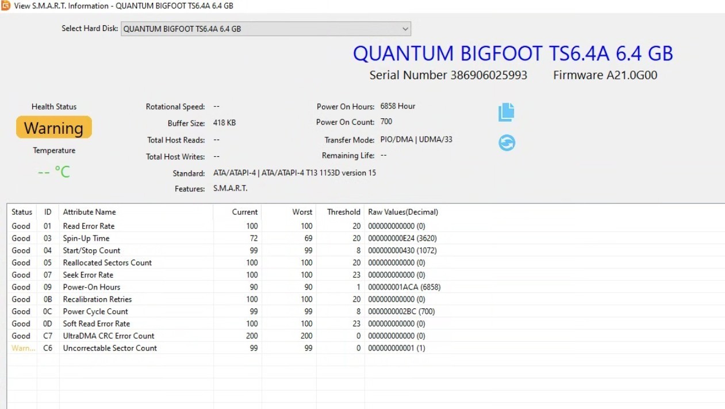Click the ATA/ATAPI-4 standard value
The height and width of the screenshot is (409, 725).
(294, 173)
